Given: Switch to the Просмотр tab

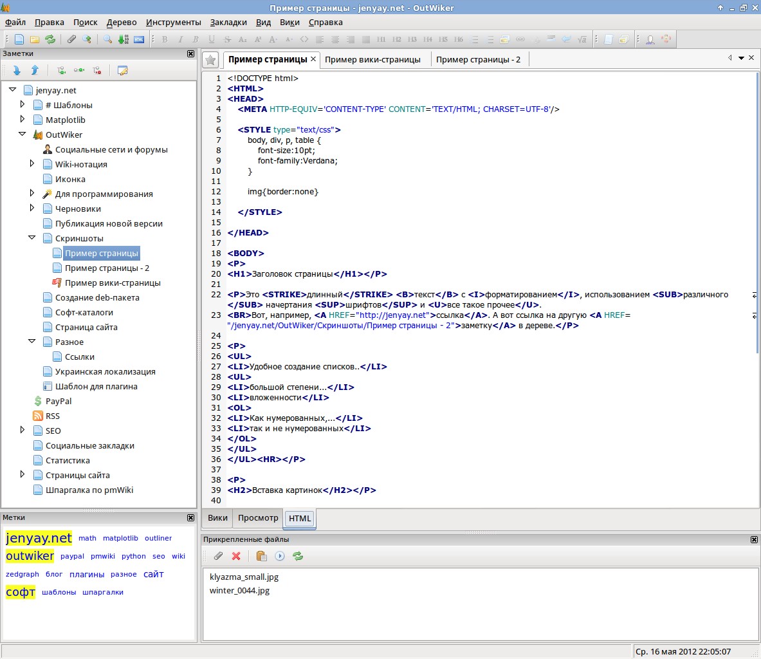Looking at the screenshot, I should tap(258, 517).
